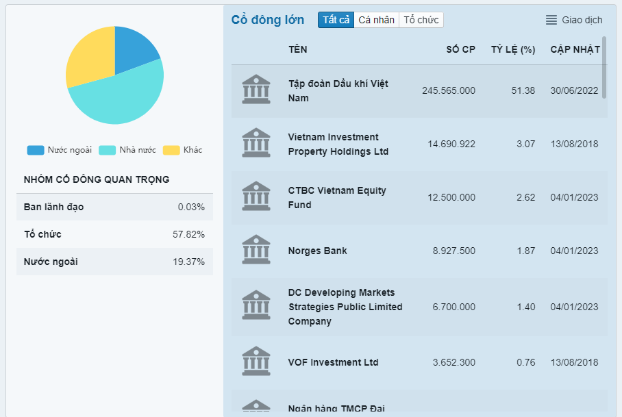Click the 51.38 percentage value
Viewport: 622px width, 417px height.
(523, 91)
